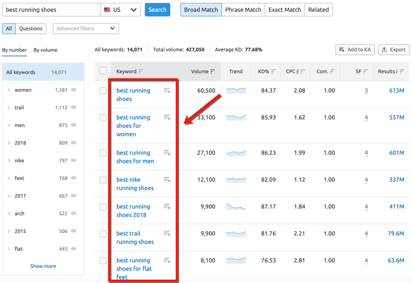This screenshot has width=412, height=283.
Task: Check the select-all checkbox in the table header
Action: [x=103, y=70]
